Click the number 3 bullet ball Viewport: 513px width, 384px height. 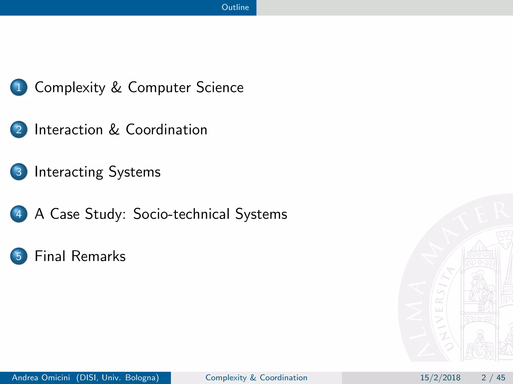click(x=19, y=172)
